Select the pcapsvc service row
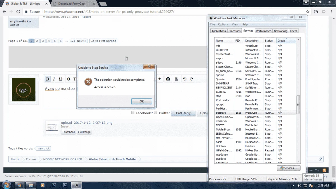 tap(255, 113)
